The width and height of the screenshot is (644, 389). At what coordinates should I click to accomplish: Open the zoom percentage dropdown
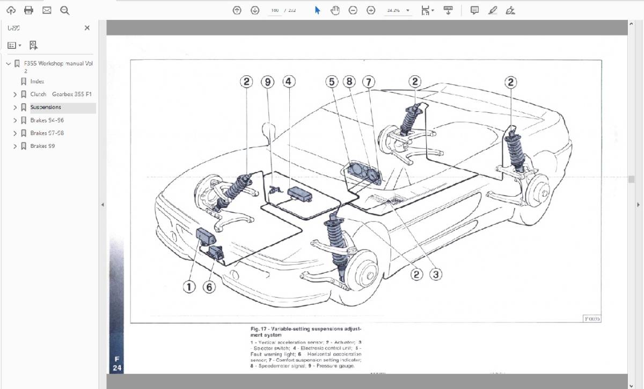click(408, 10)
